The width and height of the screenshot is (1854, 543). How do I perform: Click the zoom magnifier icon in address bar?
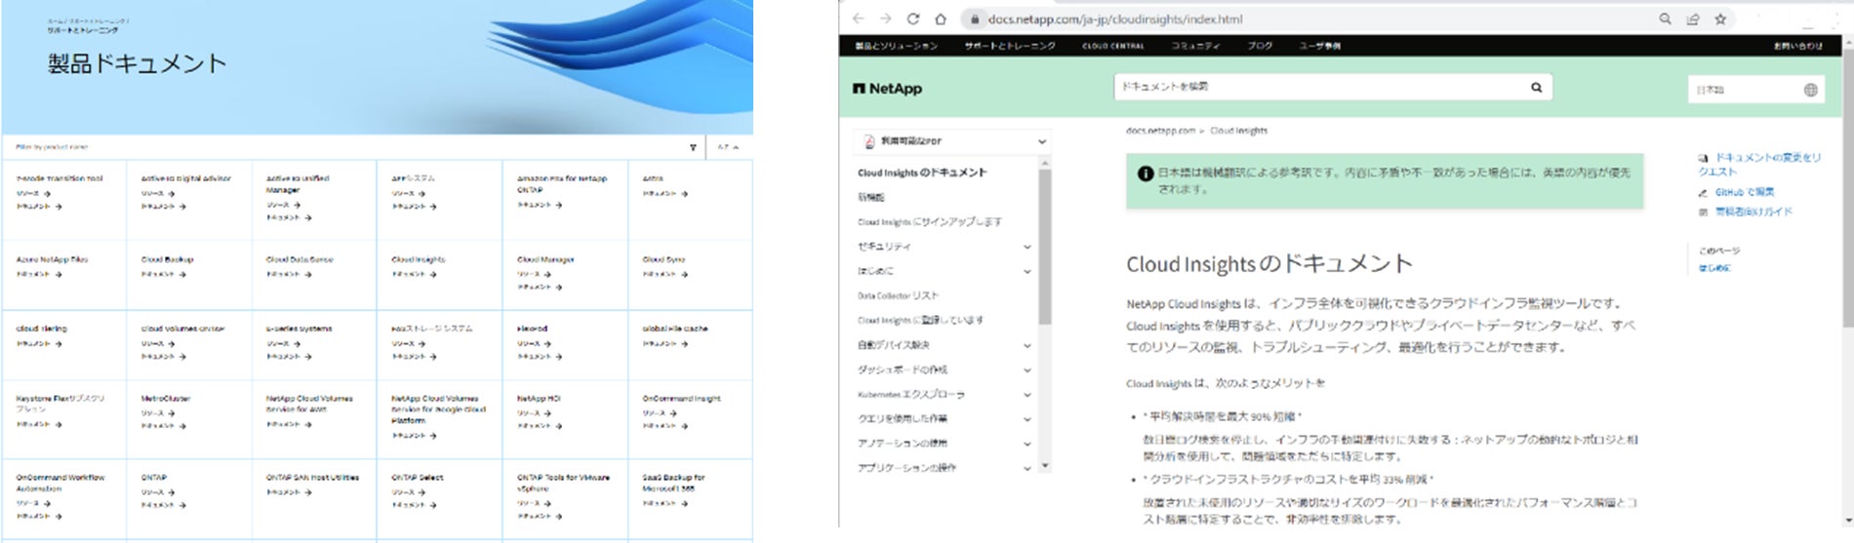coord(1666,19)
